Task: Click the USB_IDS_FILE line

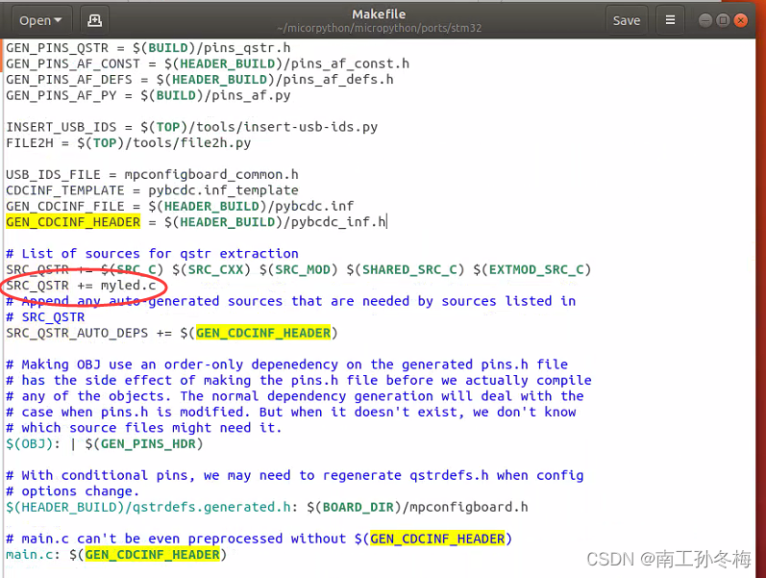Action: pos(153,175)
